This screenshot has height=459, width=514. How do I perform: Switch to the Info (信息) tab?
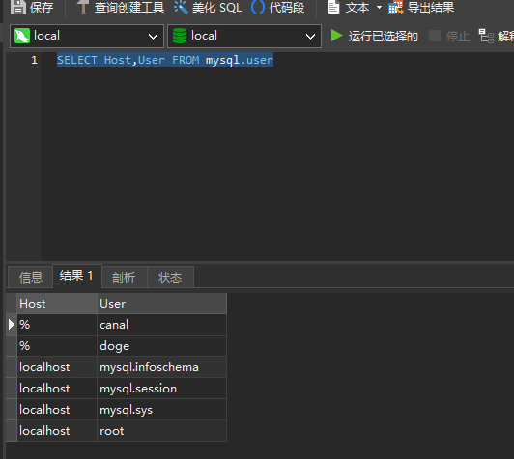pyautogui.click(x=30, y=277)
